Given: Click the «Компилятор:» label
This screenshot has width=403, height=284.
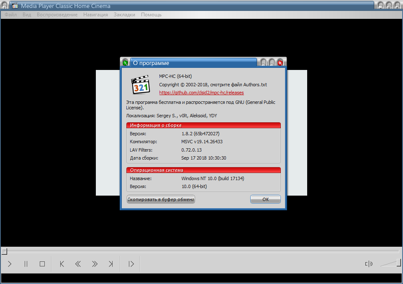Looking at the screenshot, I should point(143,142).
